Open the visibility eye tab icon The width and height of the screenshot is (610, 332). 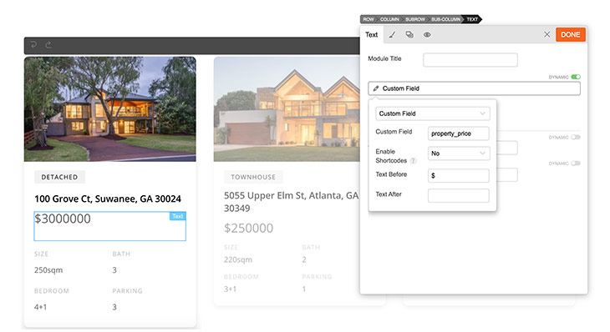427,34
